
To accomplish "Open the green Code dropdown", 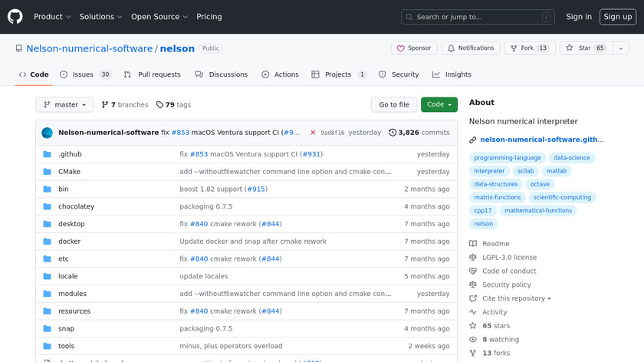I will [x=439, y=105].
